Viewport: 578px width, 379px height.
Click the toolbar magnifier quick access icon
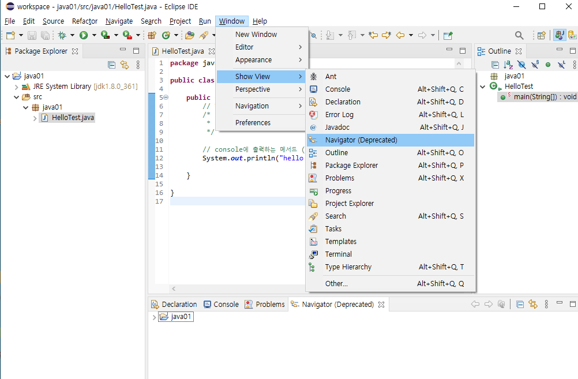pos(519,35)
